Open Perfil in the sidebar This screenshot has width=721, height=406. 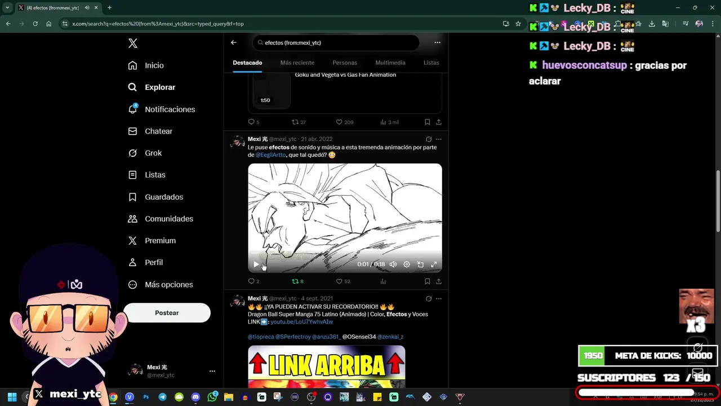click(x=145, y=263)
